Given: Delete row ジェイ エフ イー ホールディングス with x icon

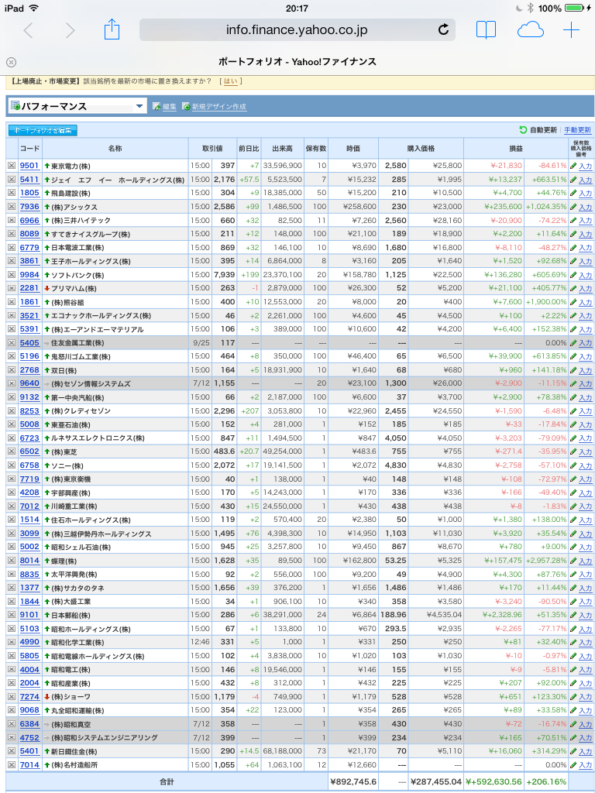Looking at the screenshot, I should click(x=12, y=180).
